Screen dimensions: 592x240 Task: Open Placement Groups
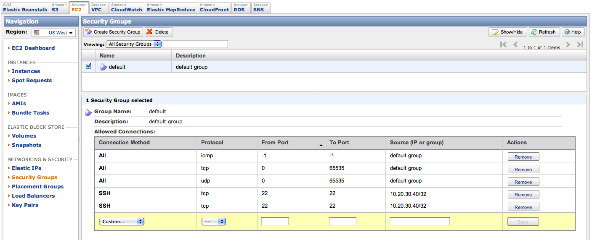pos(37,187)
